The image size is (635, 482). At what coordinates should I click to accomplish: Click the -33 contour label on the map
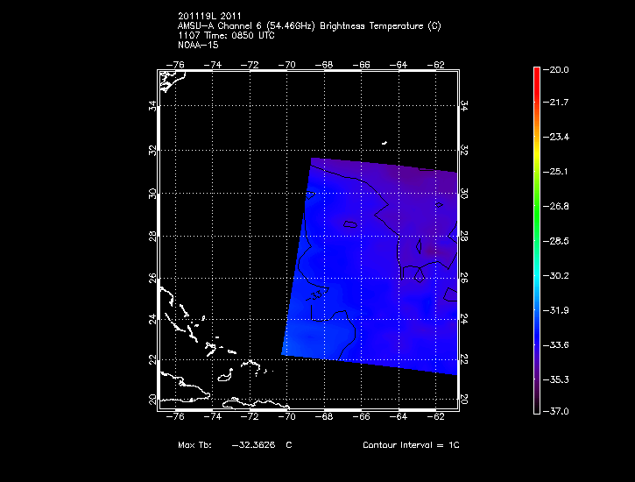click(314, 295)
